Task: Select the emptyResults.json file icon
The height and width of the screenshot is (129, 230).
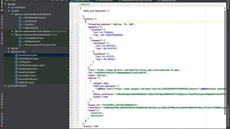Action: point(16,58)
